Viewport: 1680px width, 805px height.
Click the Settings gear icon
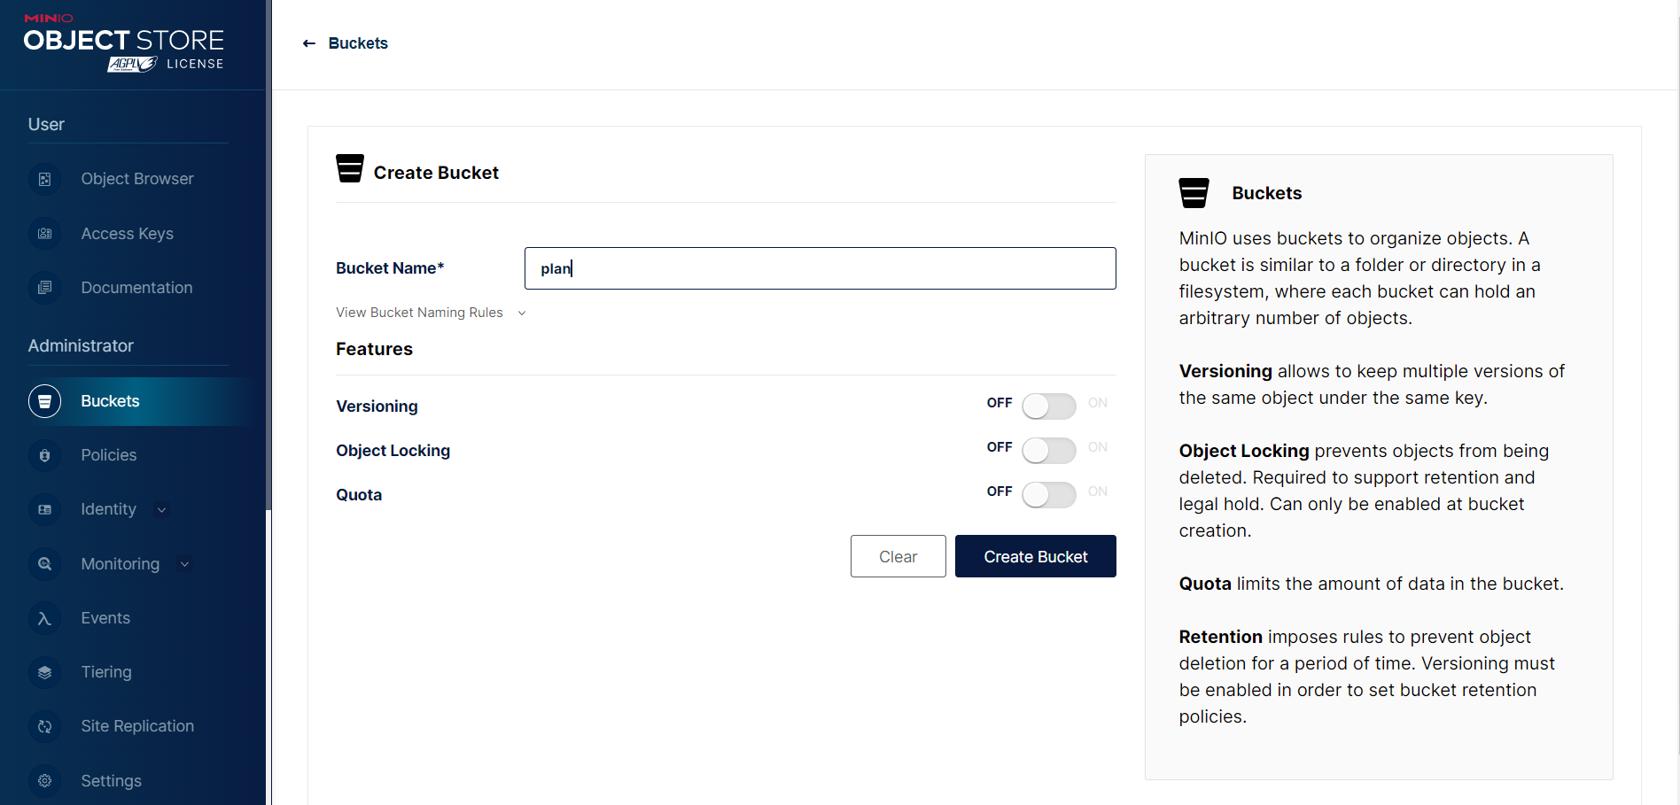pos(44,781)
